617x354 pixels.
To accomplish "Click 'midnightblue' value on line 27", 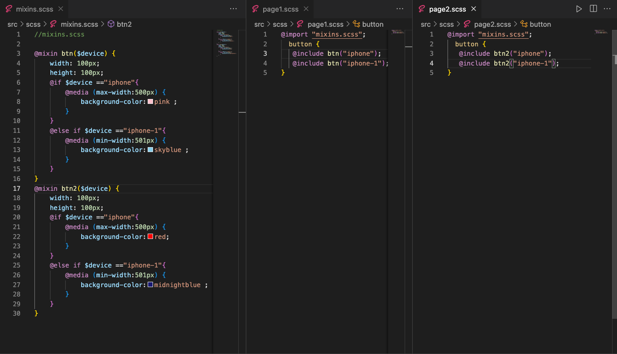I will pyautogui.click(x=178, y=285).
